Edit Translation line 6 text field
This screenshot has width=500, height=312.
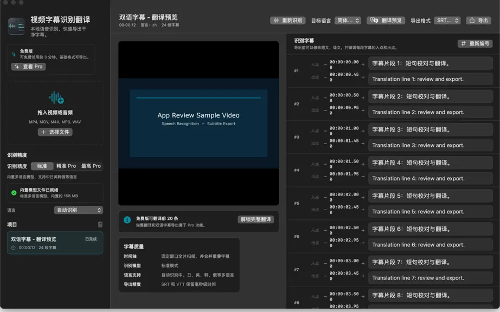[431, 244]
